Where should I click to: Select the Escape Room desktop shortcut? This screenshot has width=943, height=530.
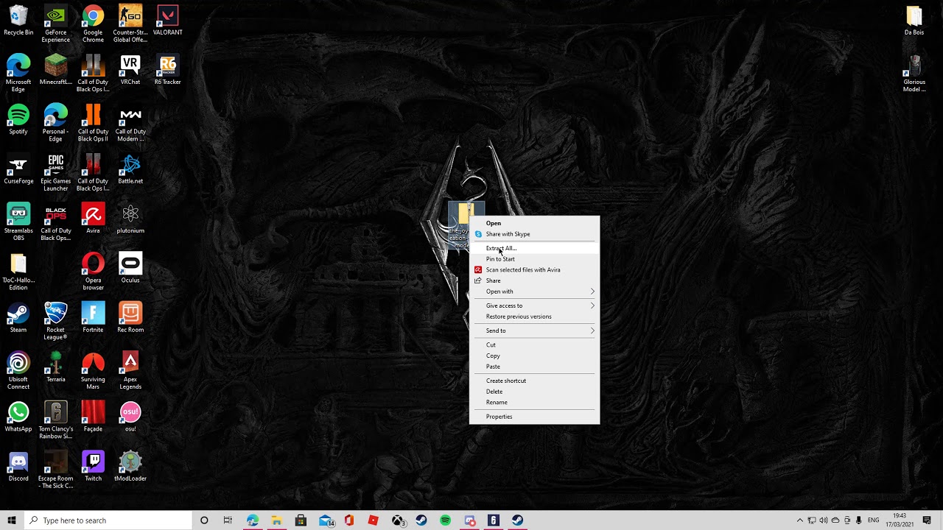click(55, 470)
